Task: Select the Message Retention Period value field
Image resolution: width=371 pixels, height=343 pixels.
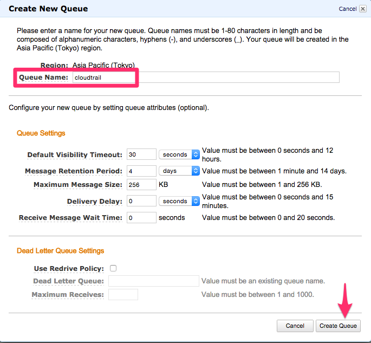Action: point(141,171)
